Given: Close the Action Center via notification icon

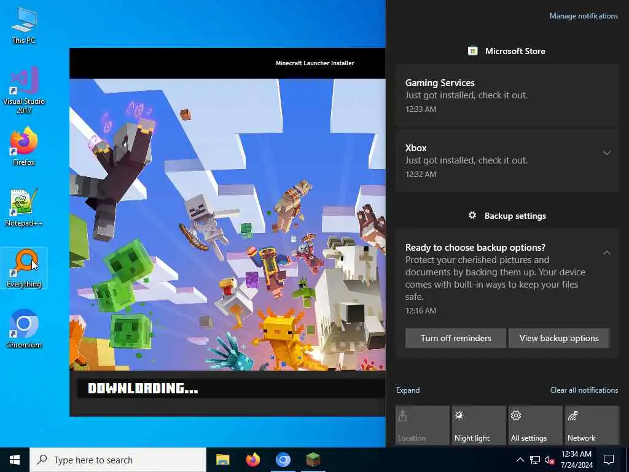Looking at the screenshot, I should pyautogui.click(x=609, y=460).
